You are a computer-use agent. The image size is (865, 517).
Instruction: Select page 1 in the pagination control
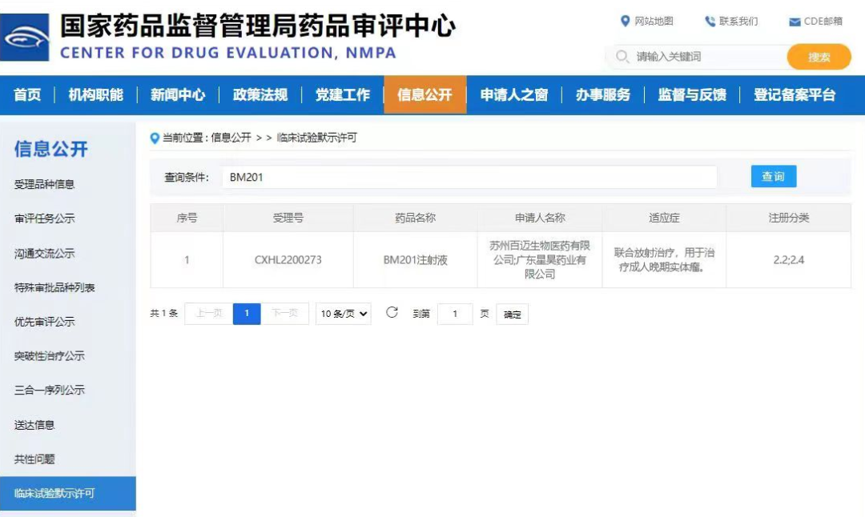pyautogui.click(x=246, y=314)
